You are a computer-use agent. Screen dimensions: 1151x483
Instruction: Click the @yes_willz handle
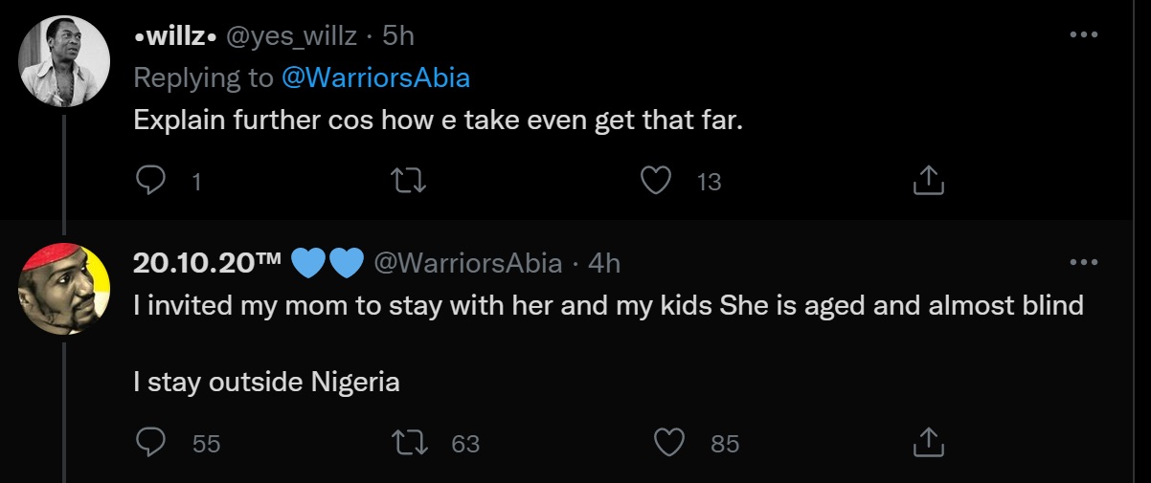[291, 36]
